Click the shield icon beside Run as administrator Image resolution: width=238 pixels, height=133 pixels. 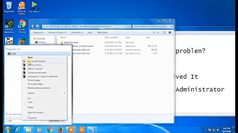tap(24, 61)
